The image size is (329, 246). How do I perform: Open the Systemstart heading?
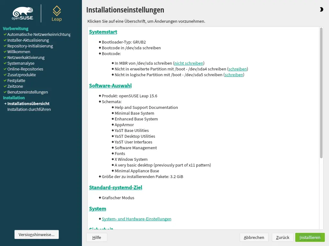pos(103,32)
